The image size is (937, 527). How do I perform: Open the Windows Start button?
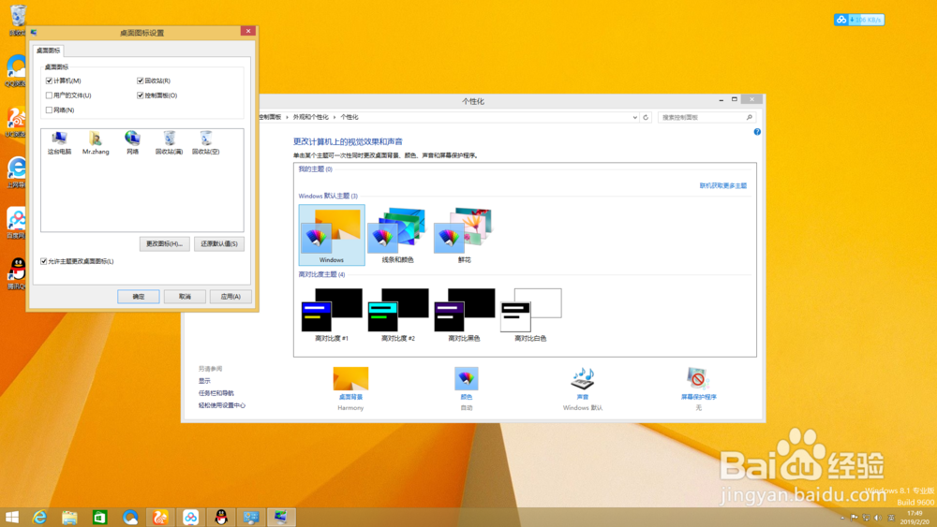(x=12, y=517)
